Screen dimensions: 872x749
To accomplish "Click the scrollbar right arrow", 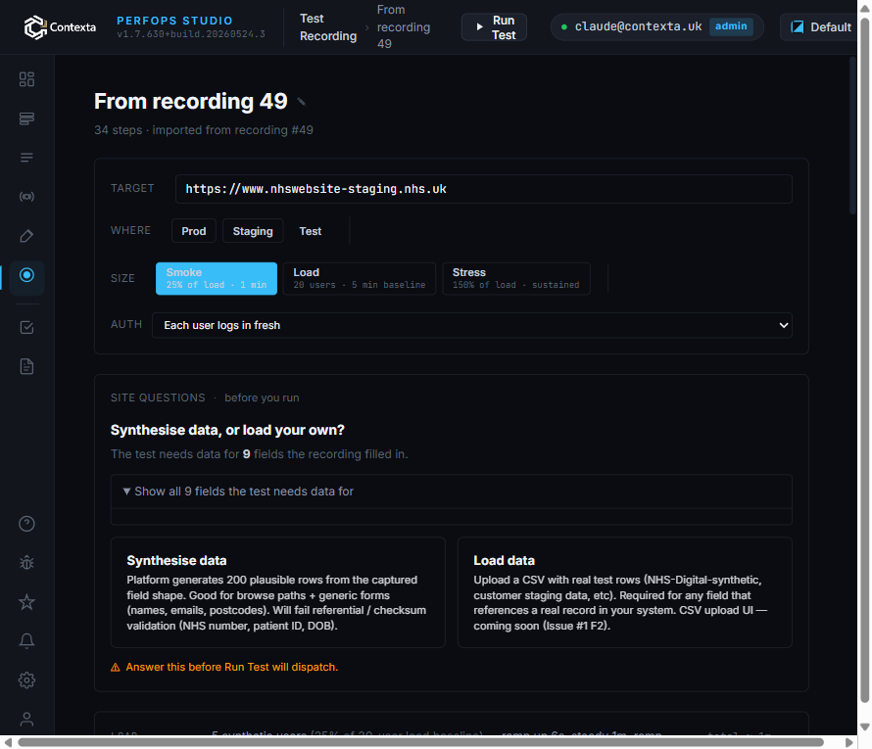I will pyautogui.click(x=848, y=742).
